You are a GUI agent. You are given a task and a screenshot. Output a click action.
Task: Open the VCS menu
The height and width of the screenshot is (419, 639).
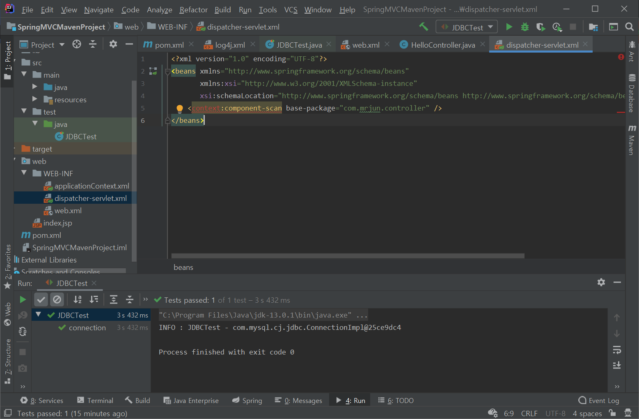point(291,9)
